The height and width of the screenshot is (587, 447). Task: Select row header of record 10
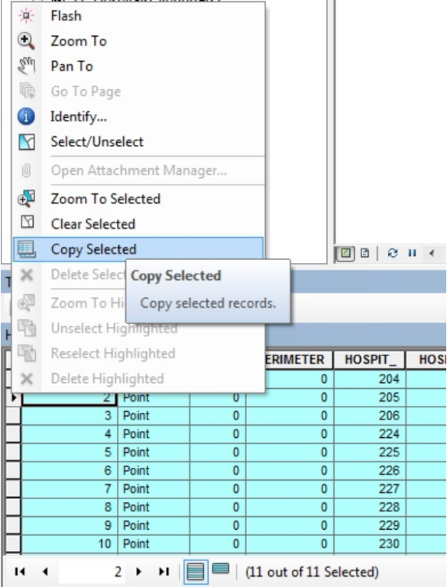coord(13,544)
